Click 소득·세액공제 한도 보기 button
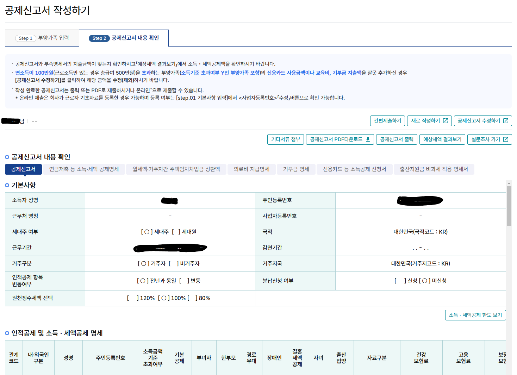 pyautogui.click(x=475, y=315)
